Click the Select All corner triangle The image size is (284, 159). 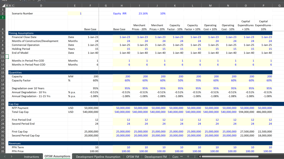click(x=2, y=5)
